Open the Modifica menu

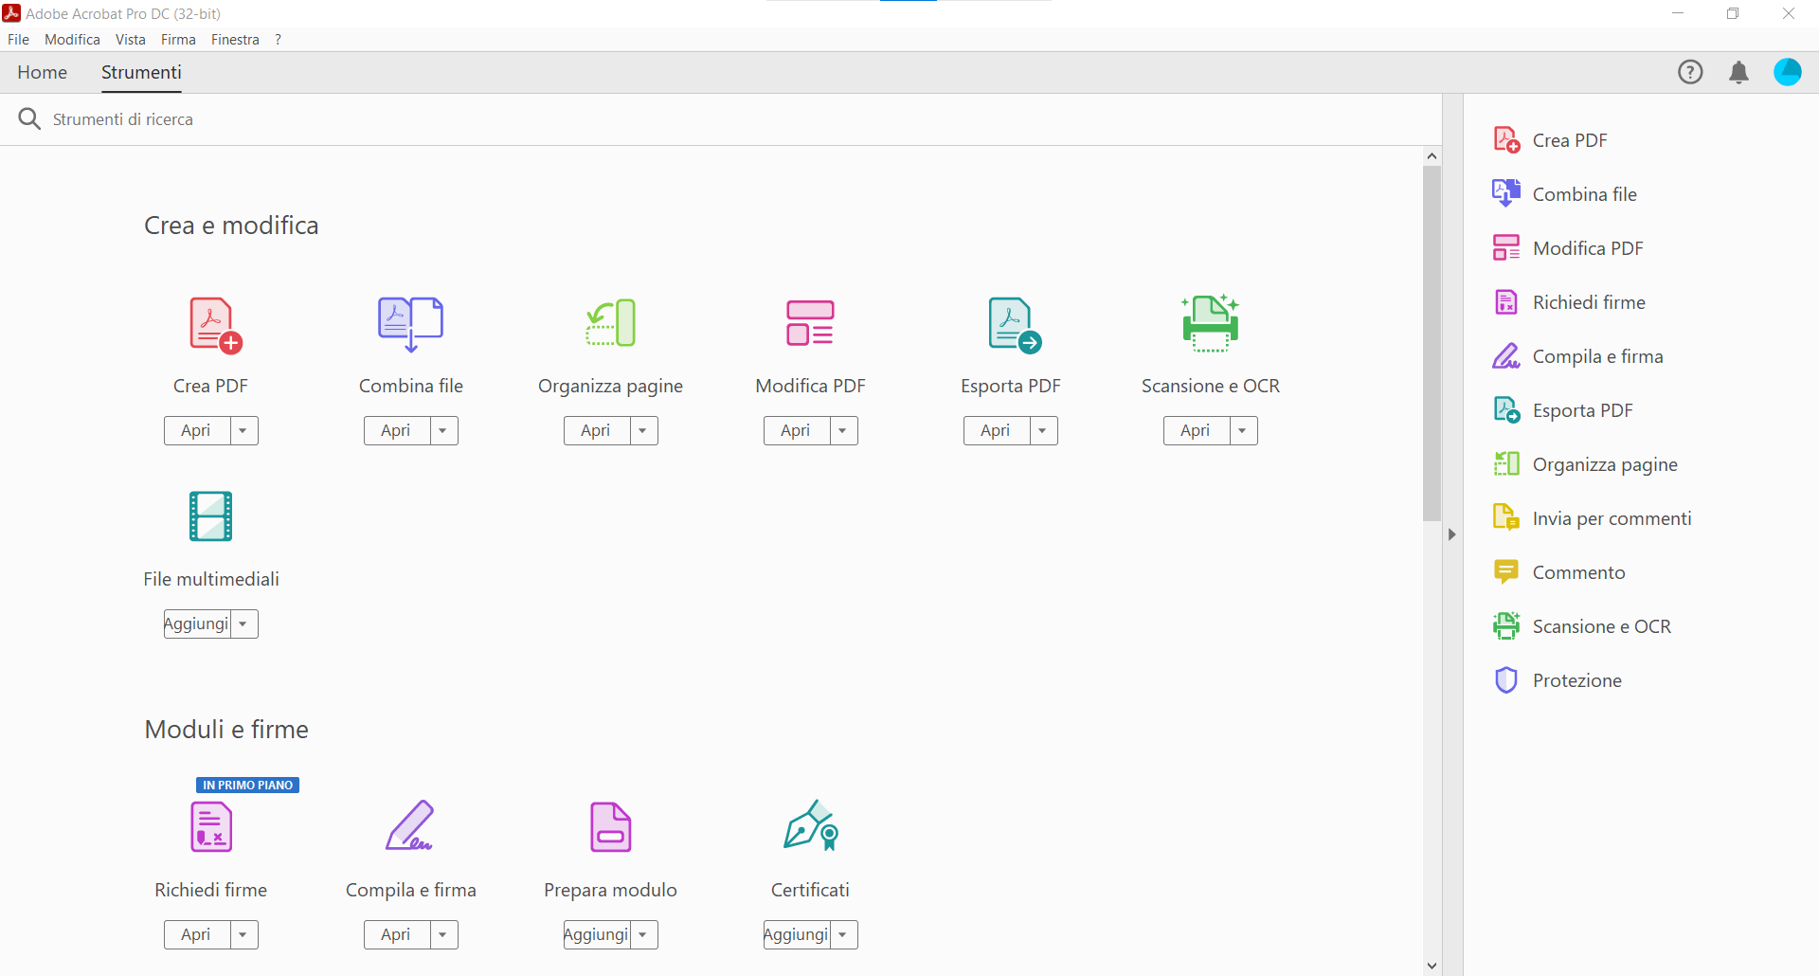click(x=72, y=40)
